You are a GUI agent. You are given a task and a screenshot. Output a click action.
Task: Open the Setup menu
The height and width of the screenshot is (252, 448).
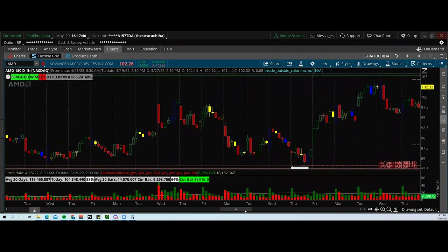point(409,36)
